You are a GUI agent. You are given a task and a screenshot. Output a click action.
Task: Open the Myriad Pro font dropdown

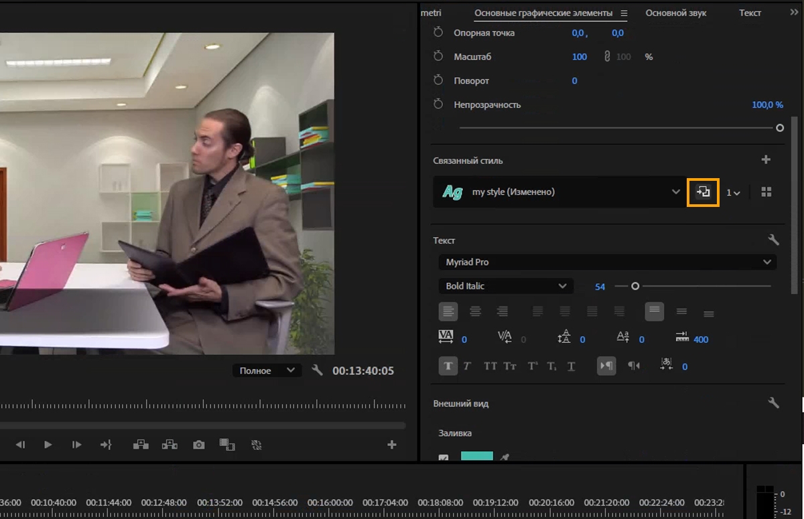(607, 262)
